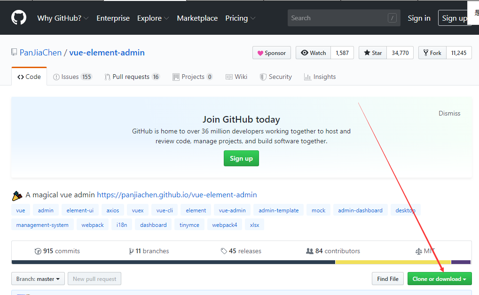Image resolution: width=479 pixels, height=295 pixels.
Task: Select the vuex topic tag
Action: (138, 210)
